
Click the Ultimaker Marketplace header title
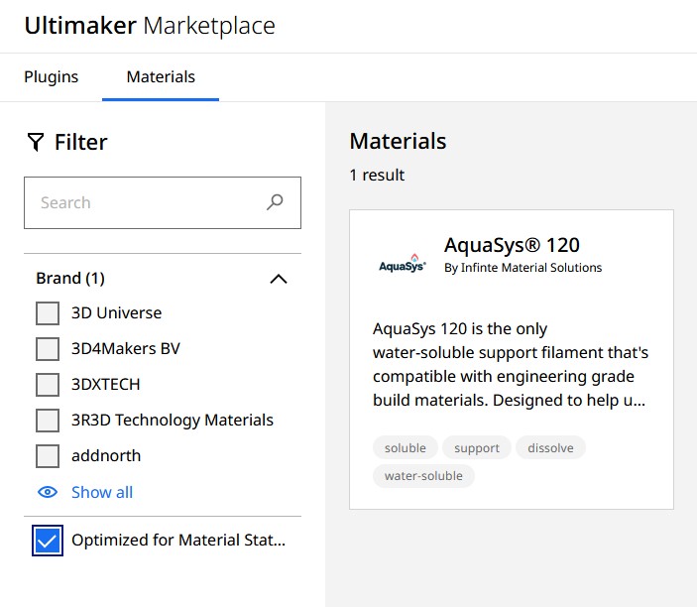click(150, 26)
